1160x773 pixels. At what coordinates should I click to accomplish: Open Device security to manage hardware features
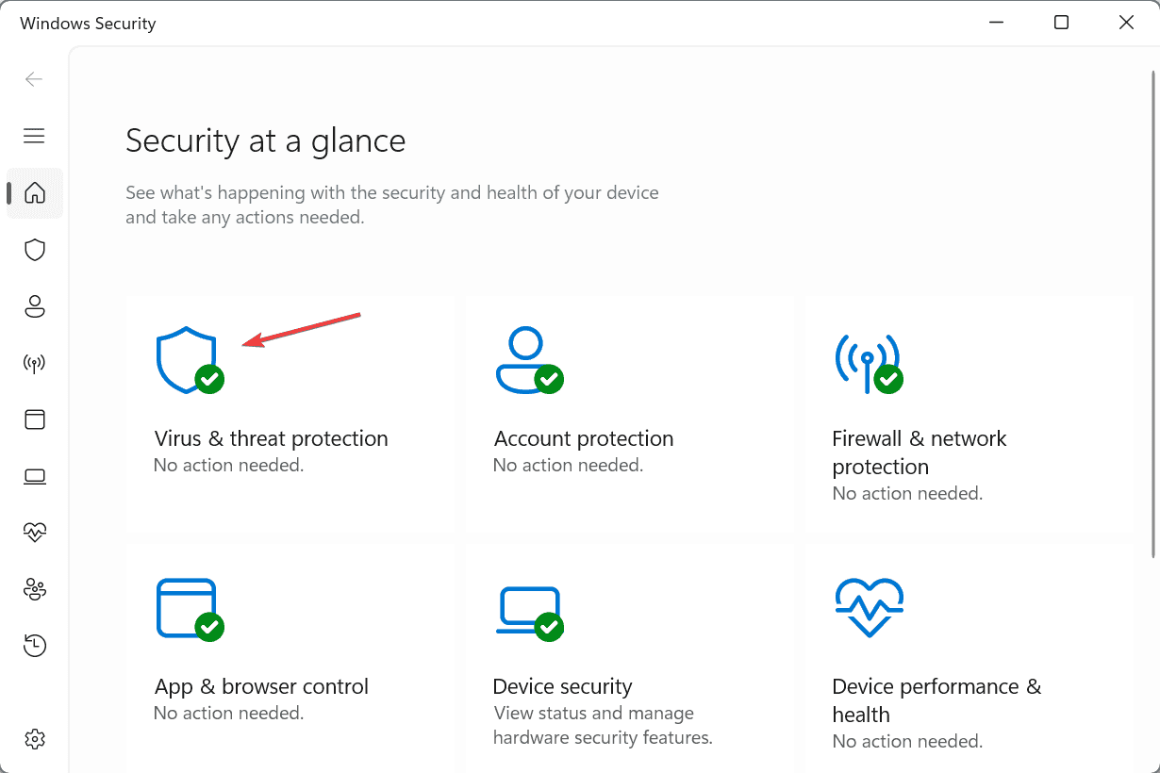[x=629, y=660]
